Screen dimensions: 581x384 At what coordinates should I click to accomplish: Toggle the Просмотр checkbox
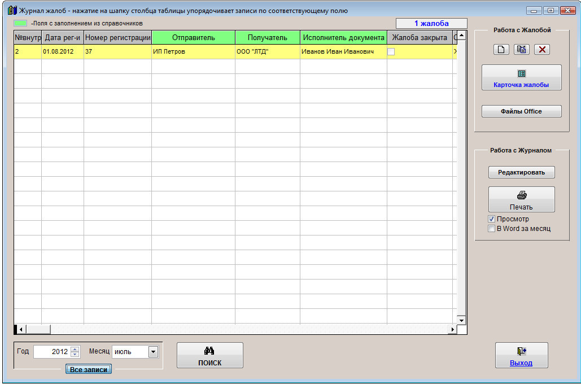coord(491,219)
